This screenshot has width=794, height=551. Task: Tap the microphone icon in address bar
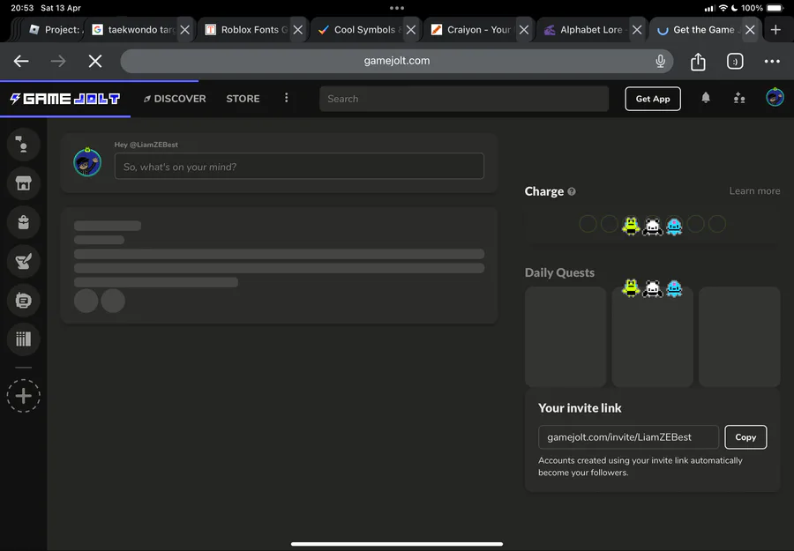(x=660, y=61)
